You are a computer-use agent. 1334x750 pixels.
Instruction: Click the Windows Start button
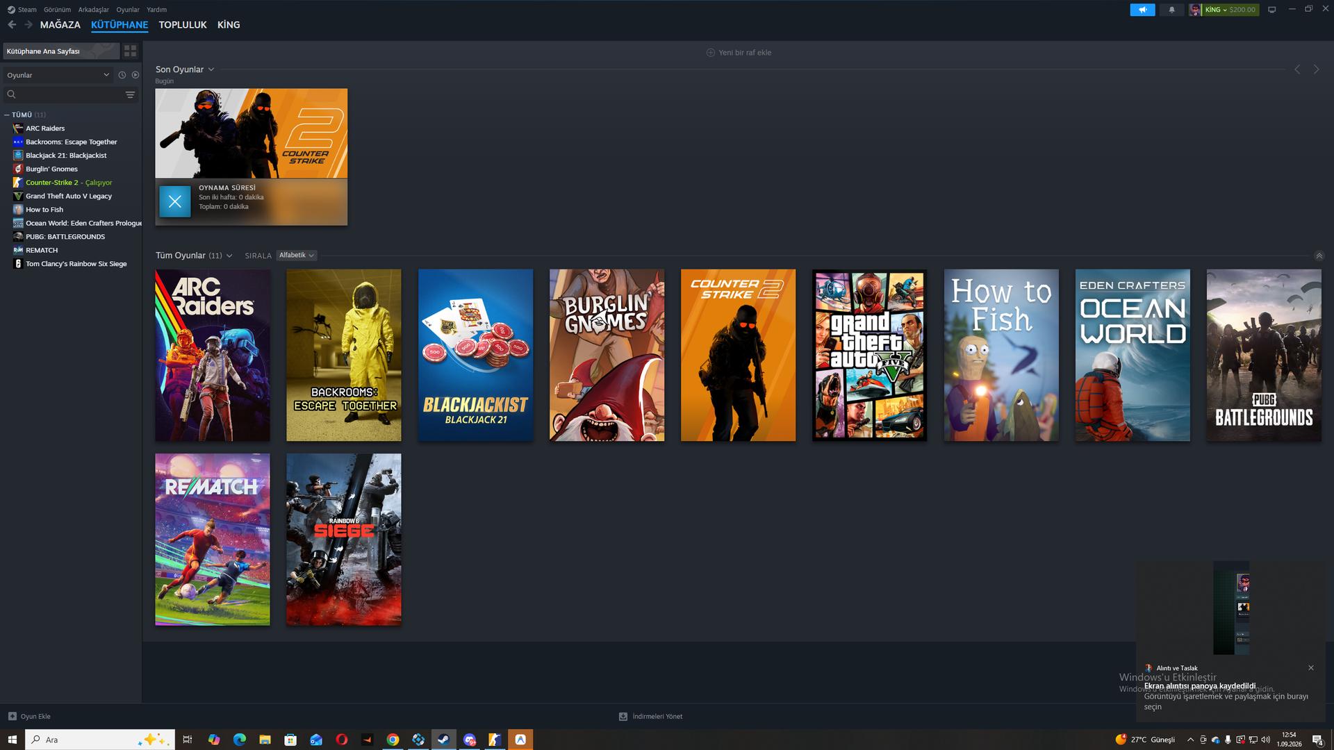(12, 740)
